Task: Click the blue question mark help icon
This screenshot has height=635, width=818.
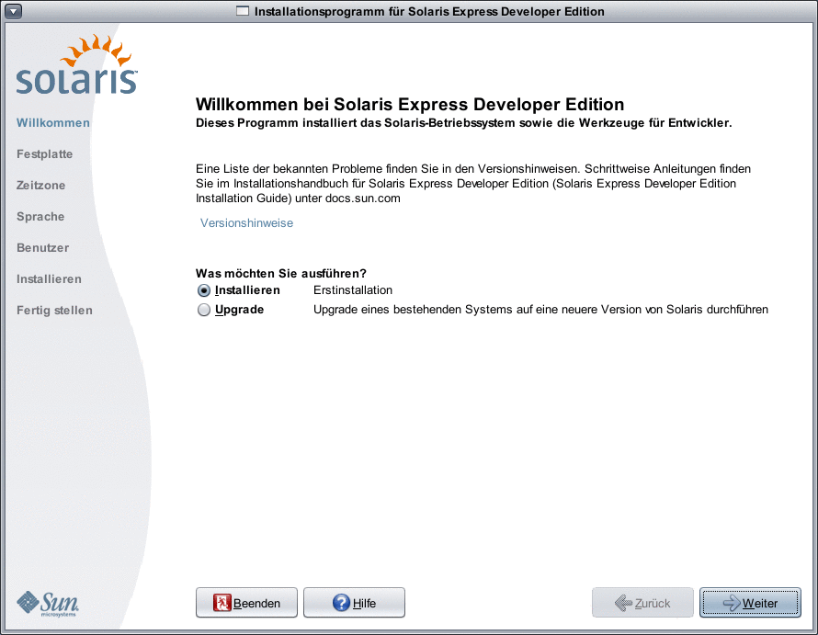Action: 341,603
